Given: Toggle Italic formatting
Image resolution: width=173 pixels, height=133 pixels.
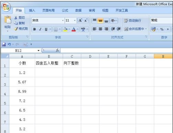Looking at the screenshot, I should (40, 29).
